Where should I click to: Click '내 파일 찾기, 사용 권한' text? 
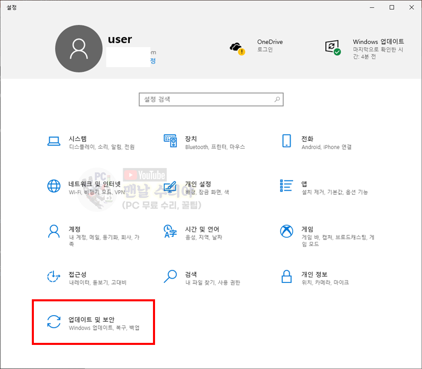(213, 282)
